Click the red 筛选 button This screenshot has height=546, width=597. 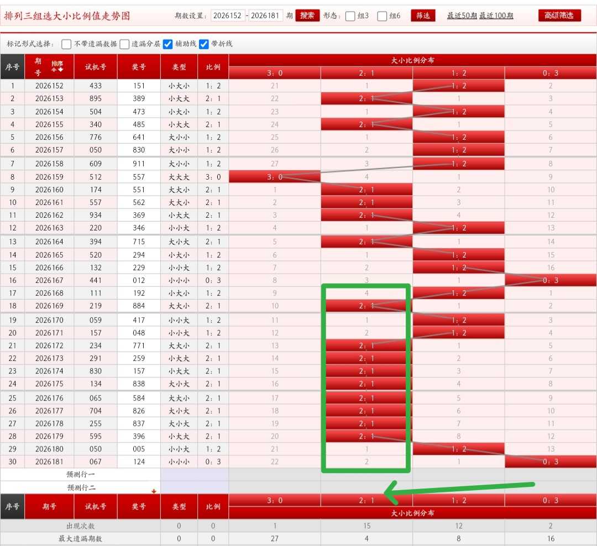tap(423, 15)
